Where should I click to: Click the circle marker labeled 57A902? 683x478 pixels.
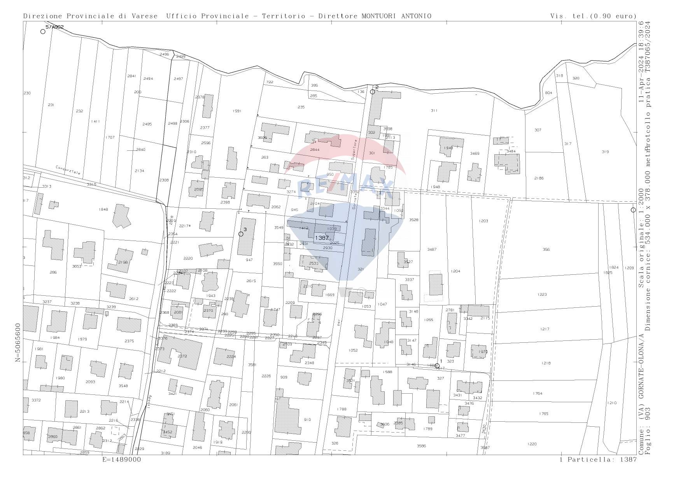(43, 31)
